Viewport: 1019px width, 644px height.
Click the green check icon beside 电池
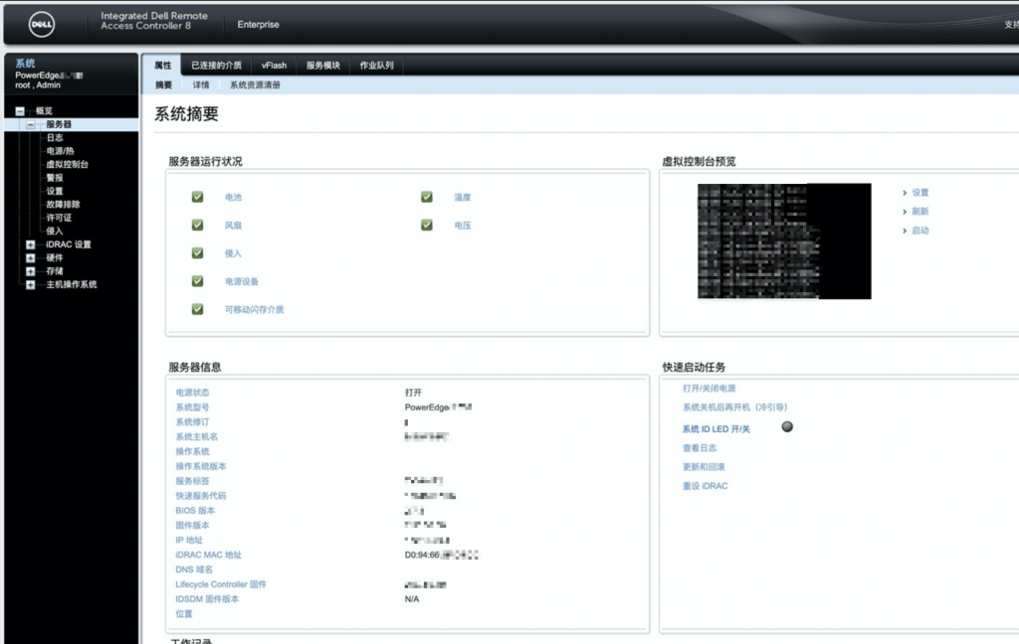coord(197,197)
